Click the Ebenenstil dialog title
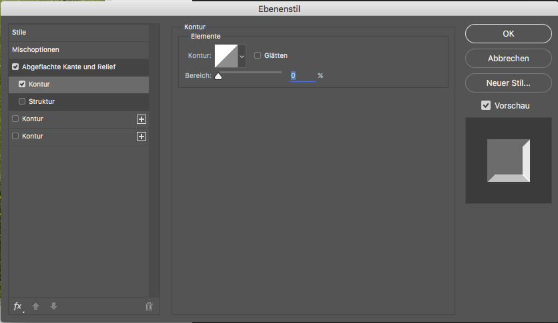 point(280,9)
